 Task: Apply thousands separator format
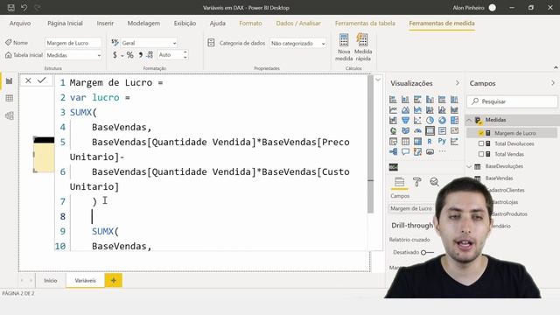point(140,55)
